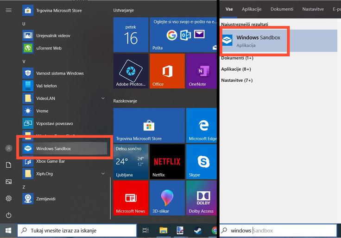Open Windows Sandbox search result

(x=279, y=41)
